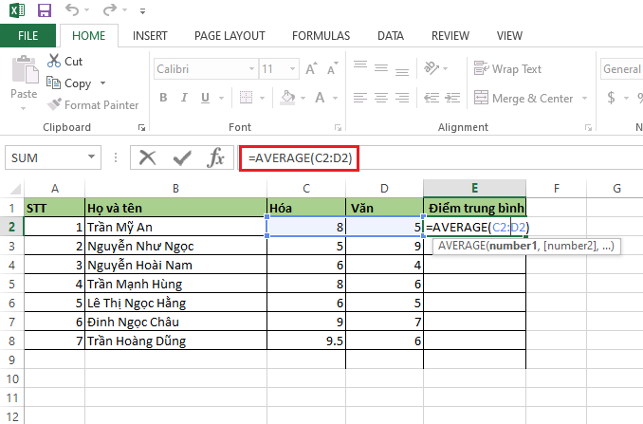Click the Accounting dollar format icon
The height and width of the screenshot is (424, 643).
tap(611, 98)
